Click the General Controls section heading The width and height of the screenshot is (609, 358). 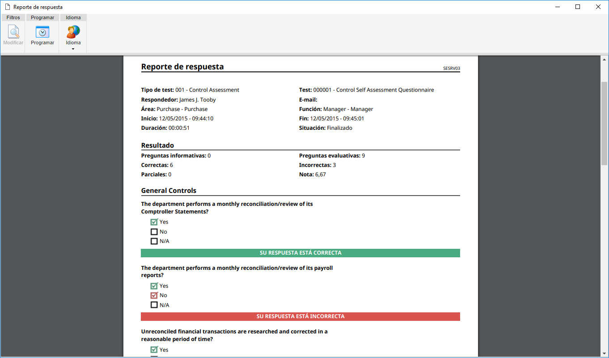tap(169, 191)
